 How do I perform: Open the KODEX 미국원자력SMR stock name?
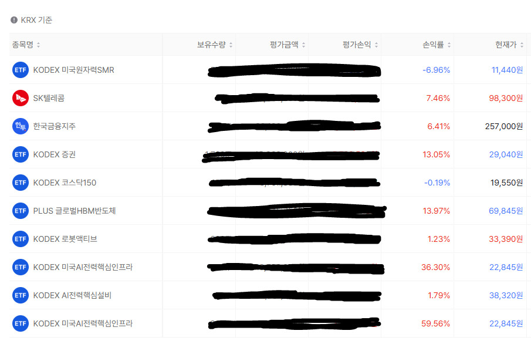pyautogui.click(x=73, y=70)
